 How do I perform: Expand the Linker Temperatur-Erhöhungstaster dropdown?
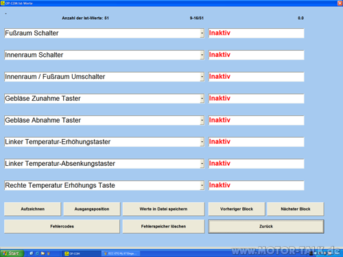202,142
